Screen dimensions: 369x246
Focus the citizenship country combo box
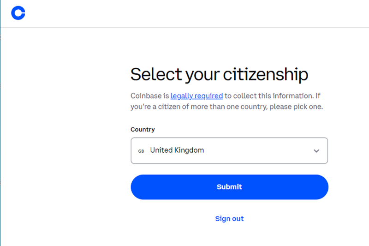[229, 150]
